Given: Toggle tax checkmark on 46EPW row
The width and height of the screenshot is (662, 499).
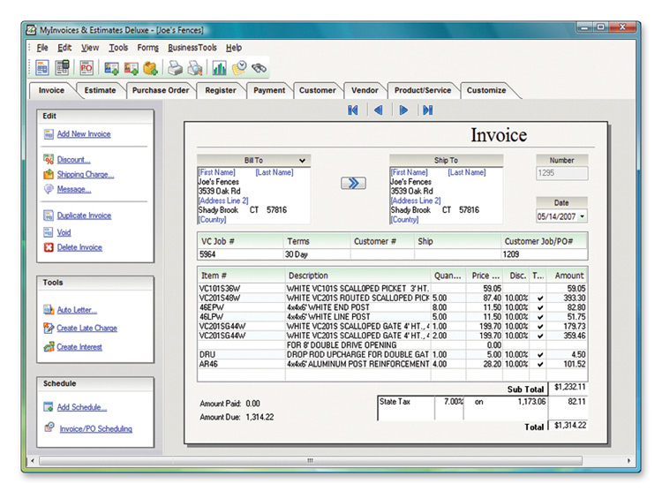Looking at the screenshot, I should pyautogui.click(x=540, y=307).
